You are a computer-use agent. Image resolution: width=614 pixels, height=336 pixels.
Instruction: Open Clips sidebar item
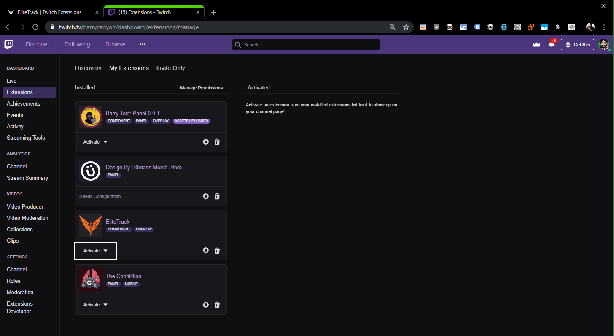(x=13, y=241)
